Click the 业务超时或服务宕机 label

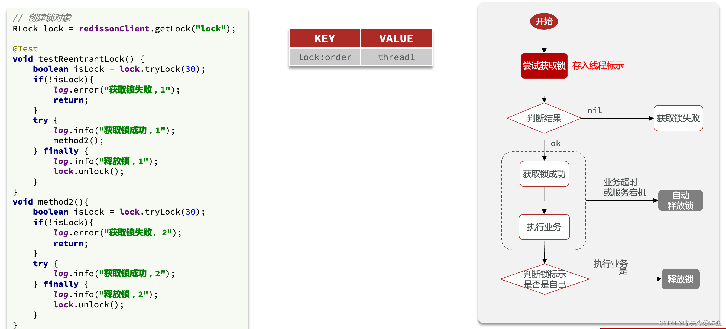624,187
